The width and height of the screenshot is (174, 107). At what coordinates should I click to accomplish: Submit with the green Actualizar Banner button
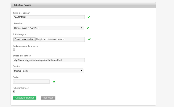pos(25,98)
